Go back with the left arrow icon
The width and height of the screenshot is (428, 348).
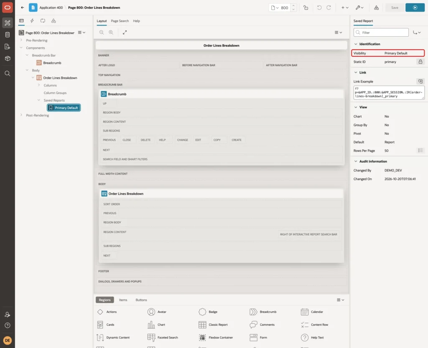coord(23,8)
